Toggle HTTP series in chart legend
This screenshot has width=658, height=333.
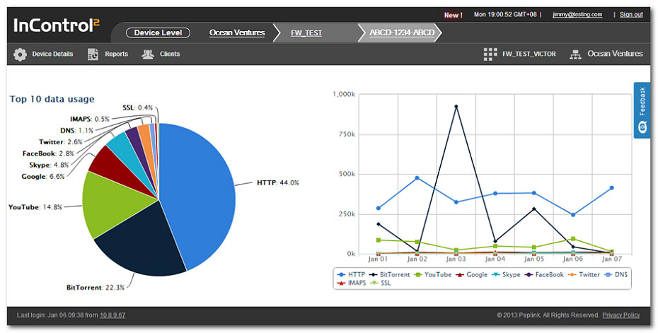pos(352,274)
